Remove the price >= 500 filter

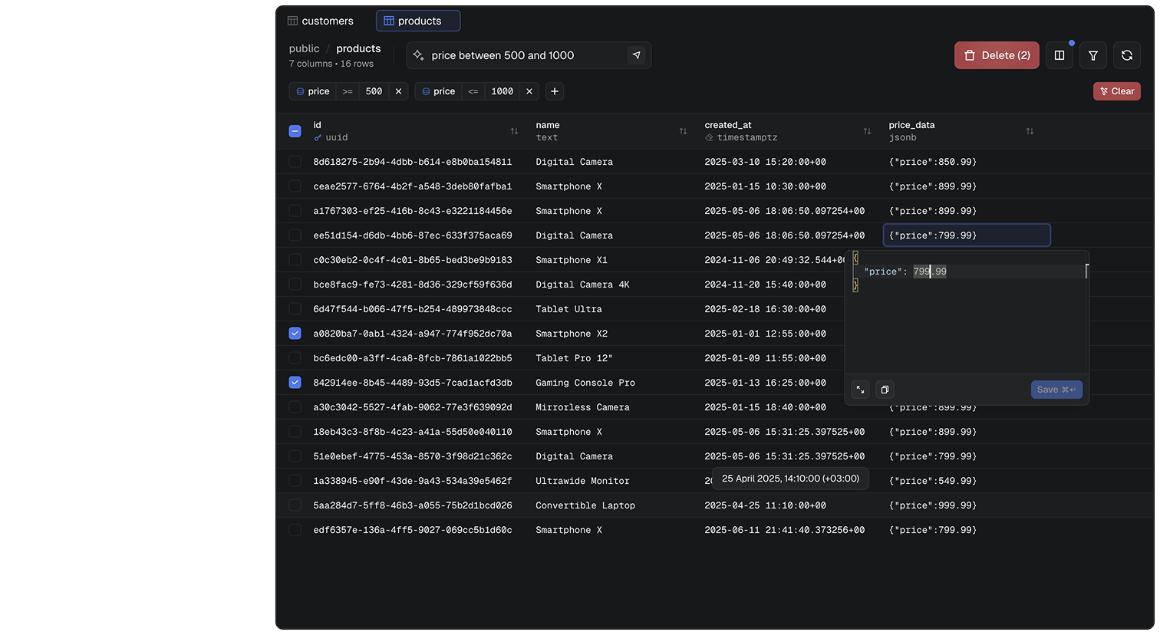pos(398,91)
